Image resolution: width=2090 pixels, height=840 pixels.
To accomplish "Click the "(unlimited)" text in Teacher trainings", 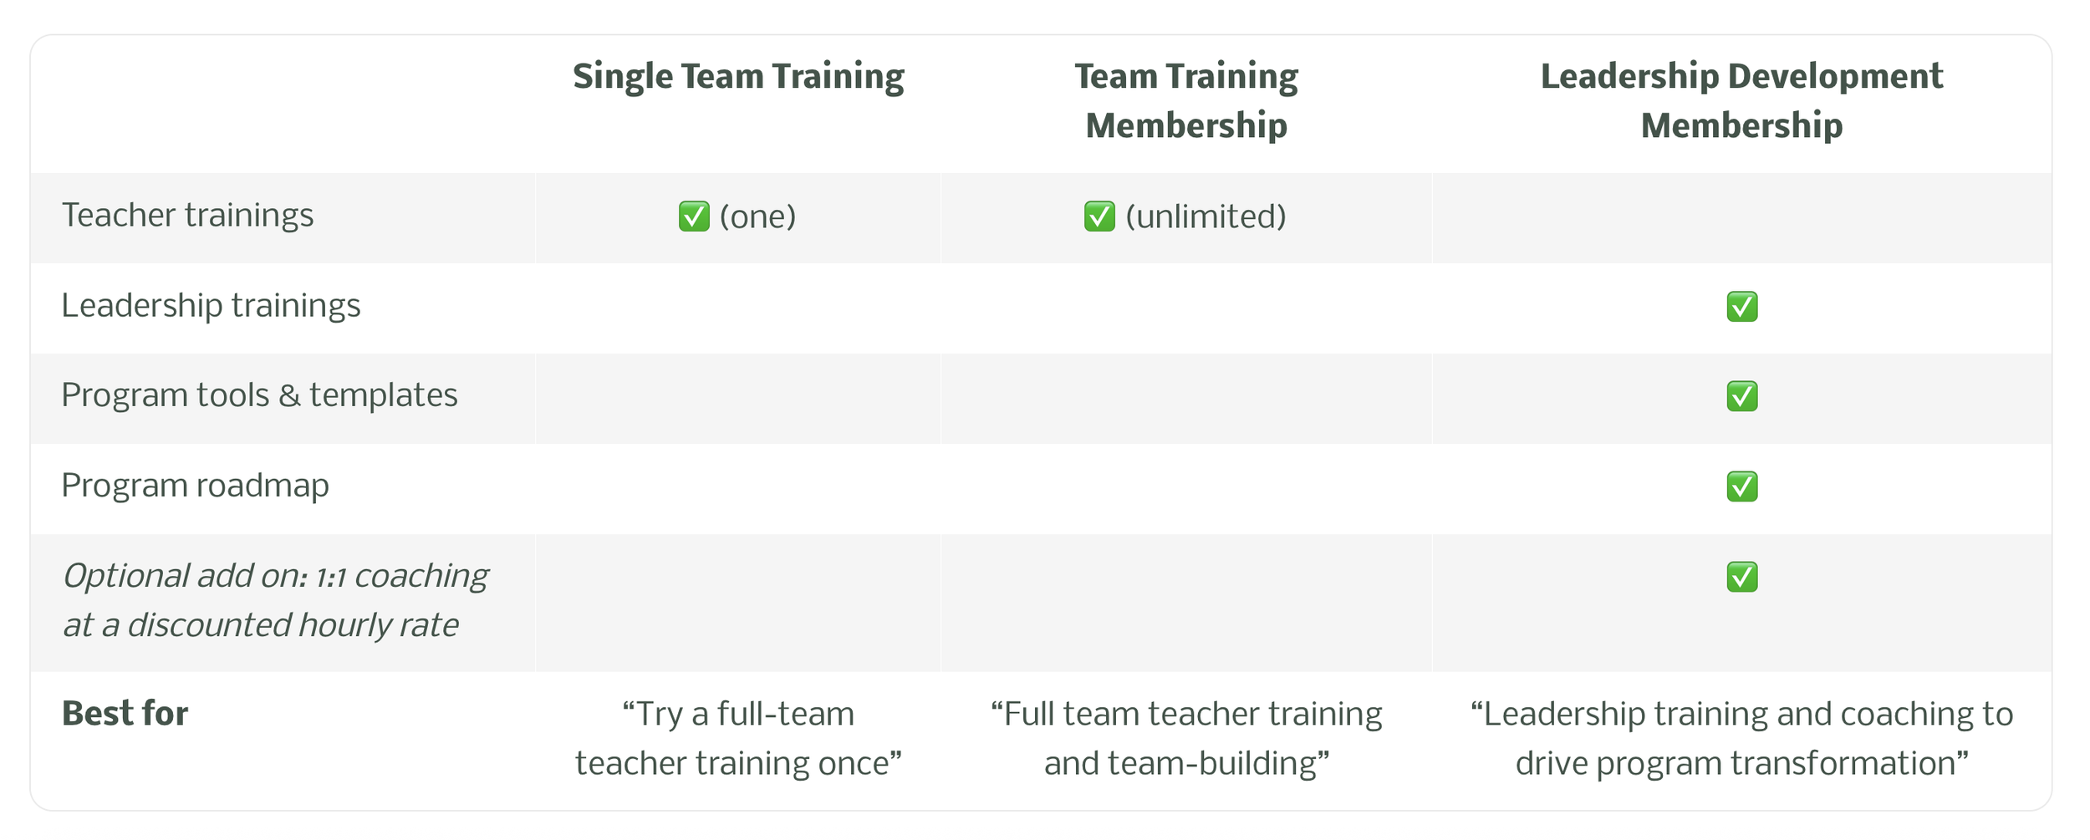I will [x=1206, y=217].
